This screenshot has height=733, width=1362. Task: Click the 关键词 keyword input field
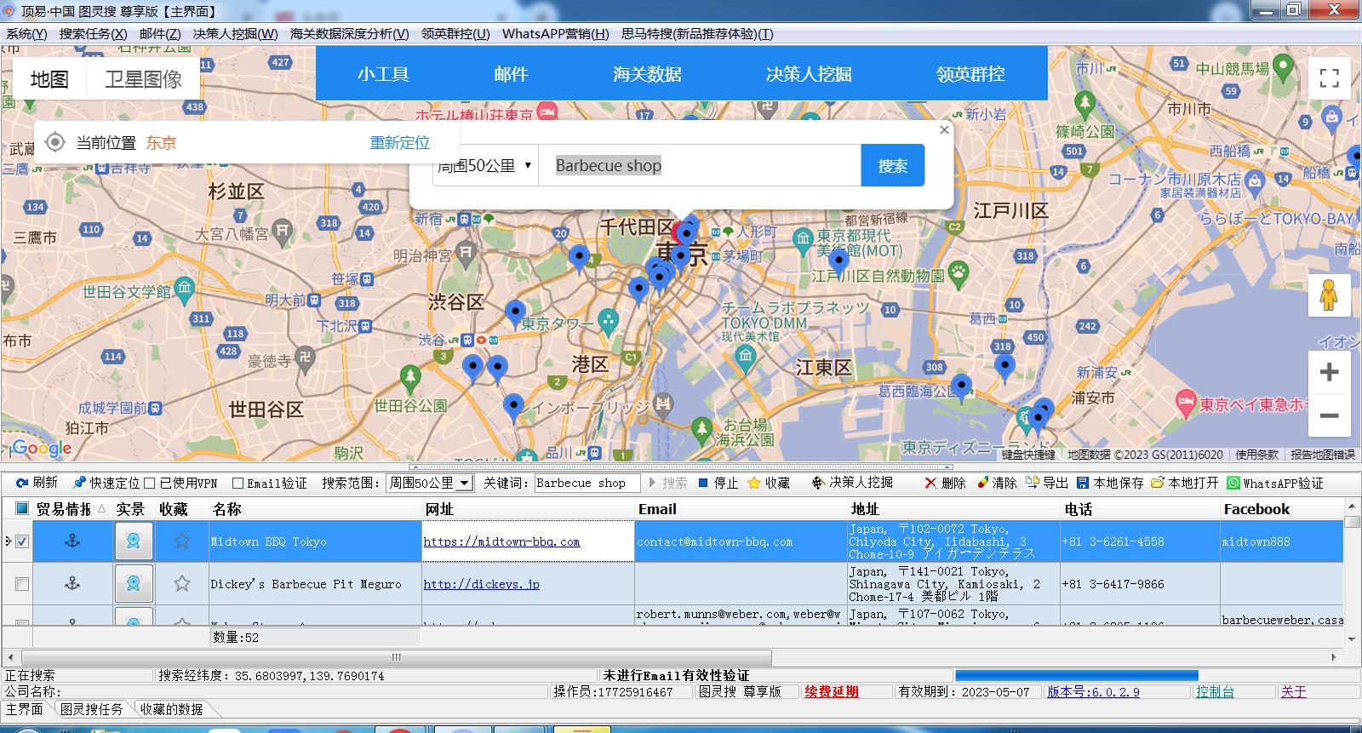coord(586,483)
